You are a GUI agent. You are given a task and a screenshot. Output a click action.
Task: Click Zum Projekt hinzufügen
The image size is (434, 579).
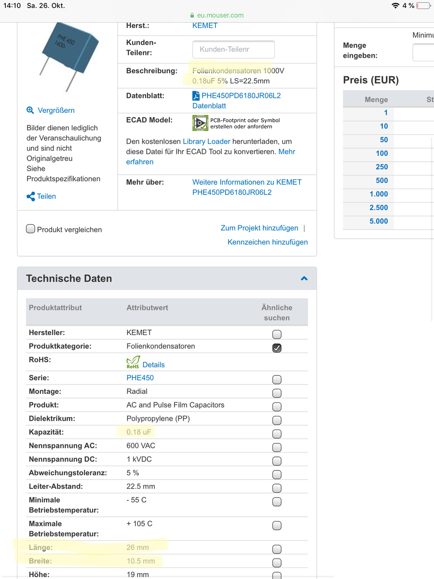(x=259, y=228)
